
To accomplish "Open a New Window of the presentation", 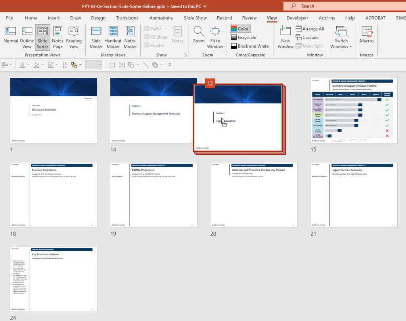I will (285, 37).
